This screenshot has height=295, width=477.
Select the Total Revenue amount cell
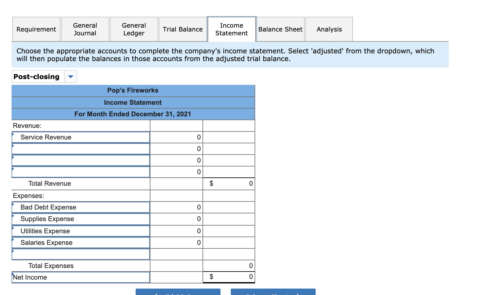click(229, 183)
